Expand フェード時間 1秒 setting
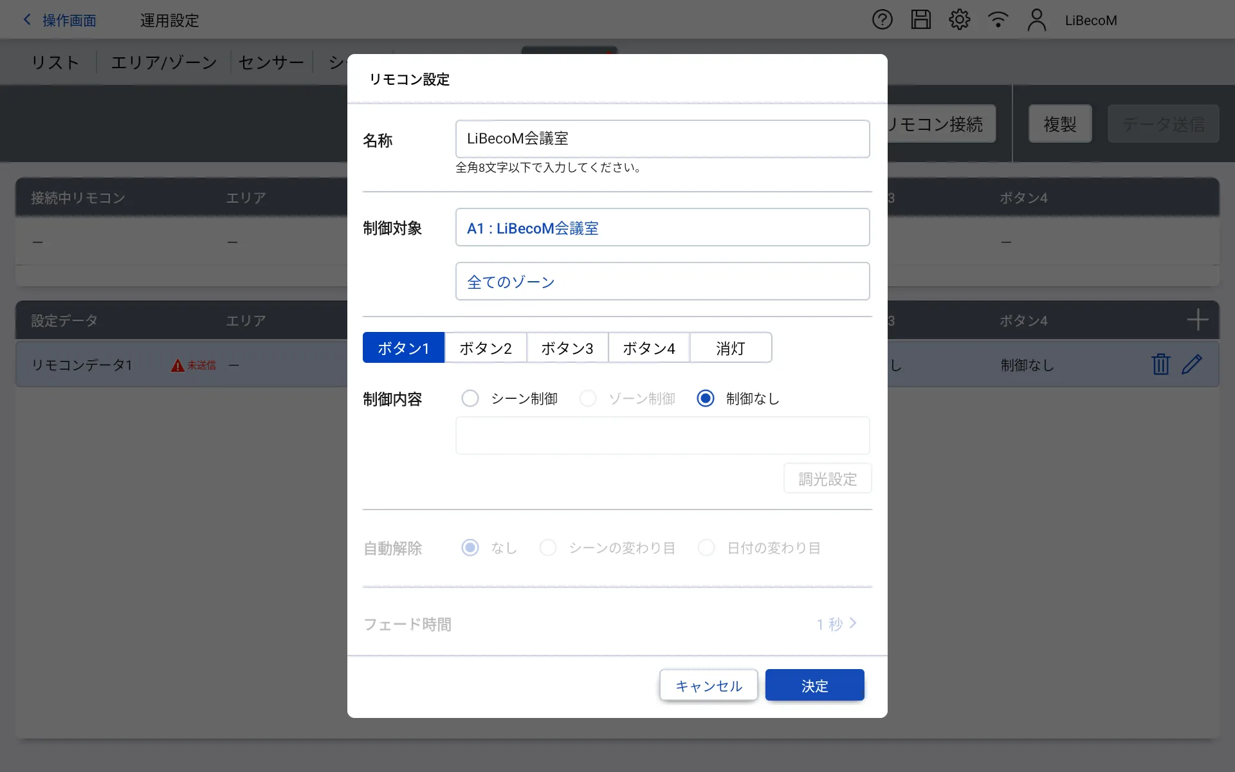Image resolution: width=1235 pixels, height=772 pixels. pos(836,624)
